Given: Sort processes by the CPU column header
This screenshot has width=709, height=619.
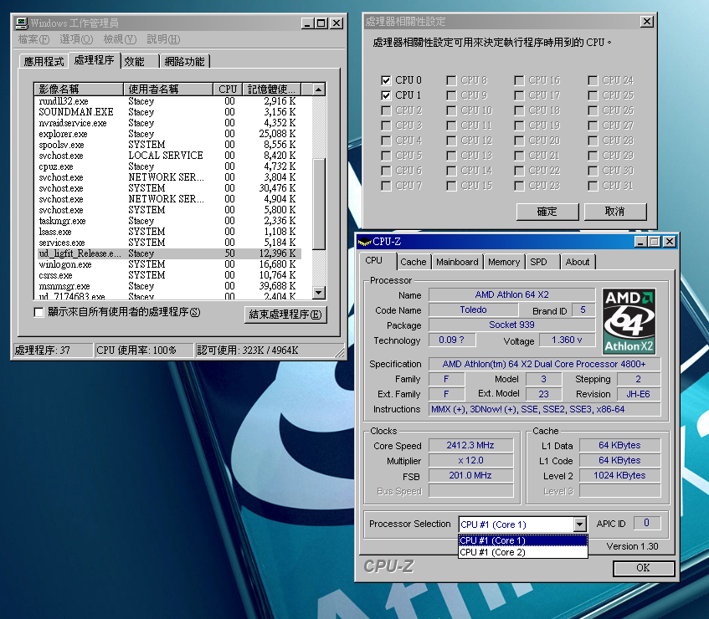Looking at the screenshot, I should click(228, 89).
